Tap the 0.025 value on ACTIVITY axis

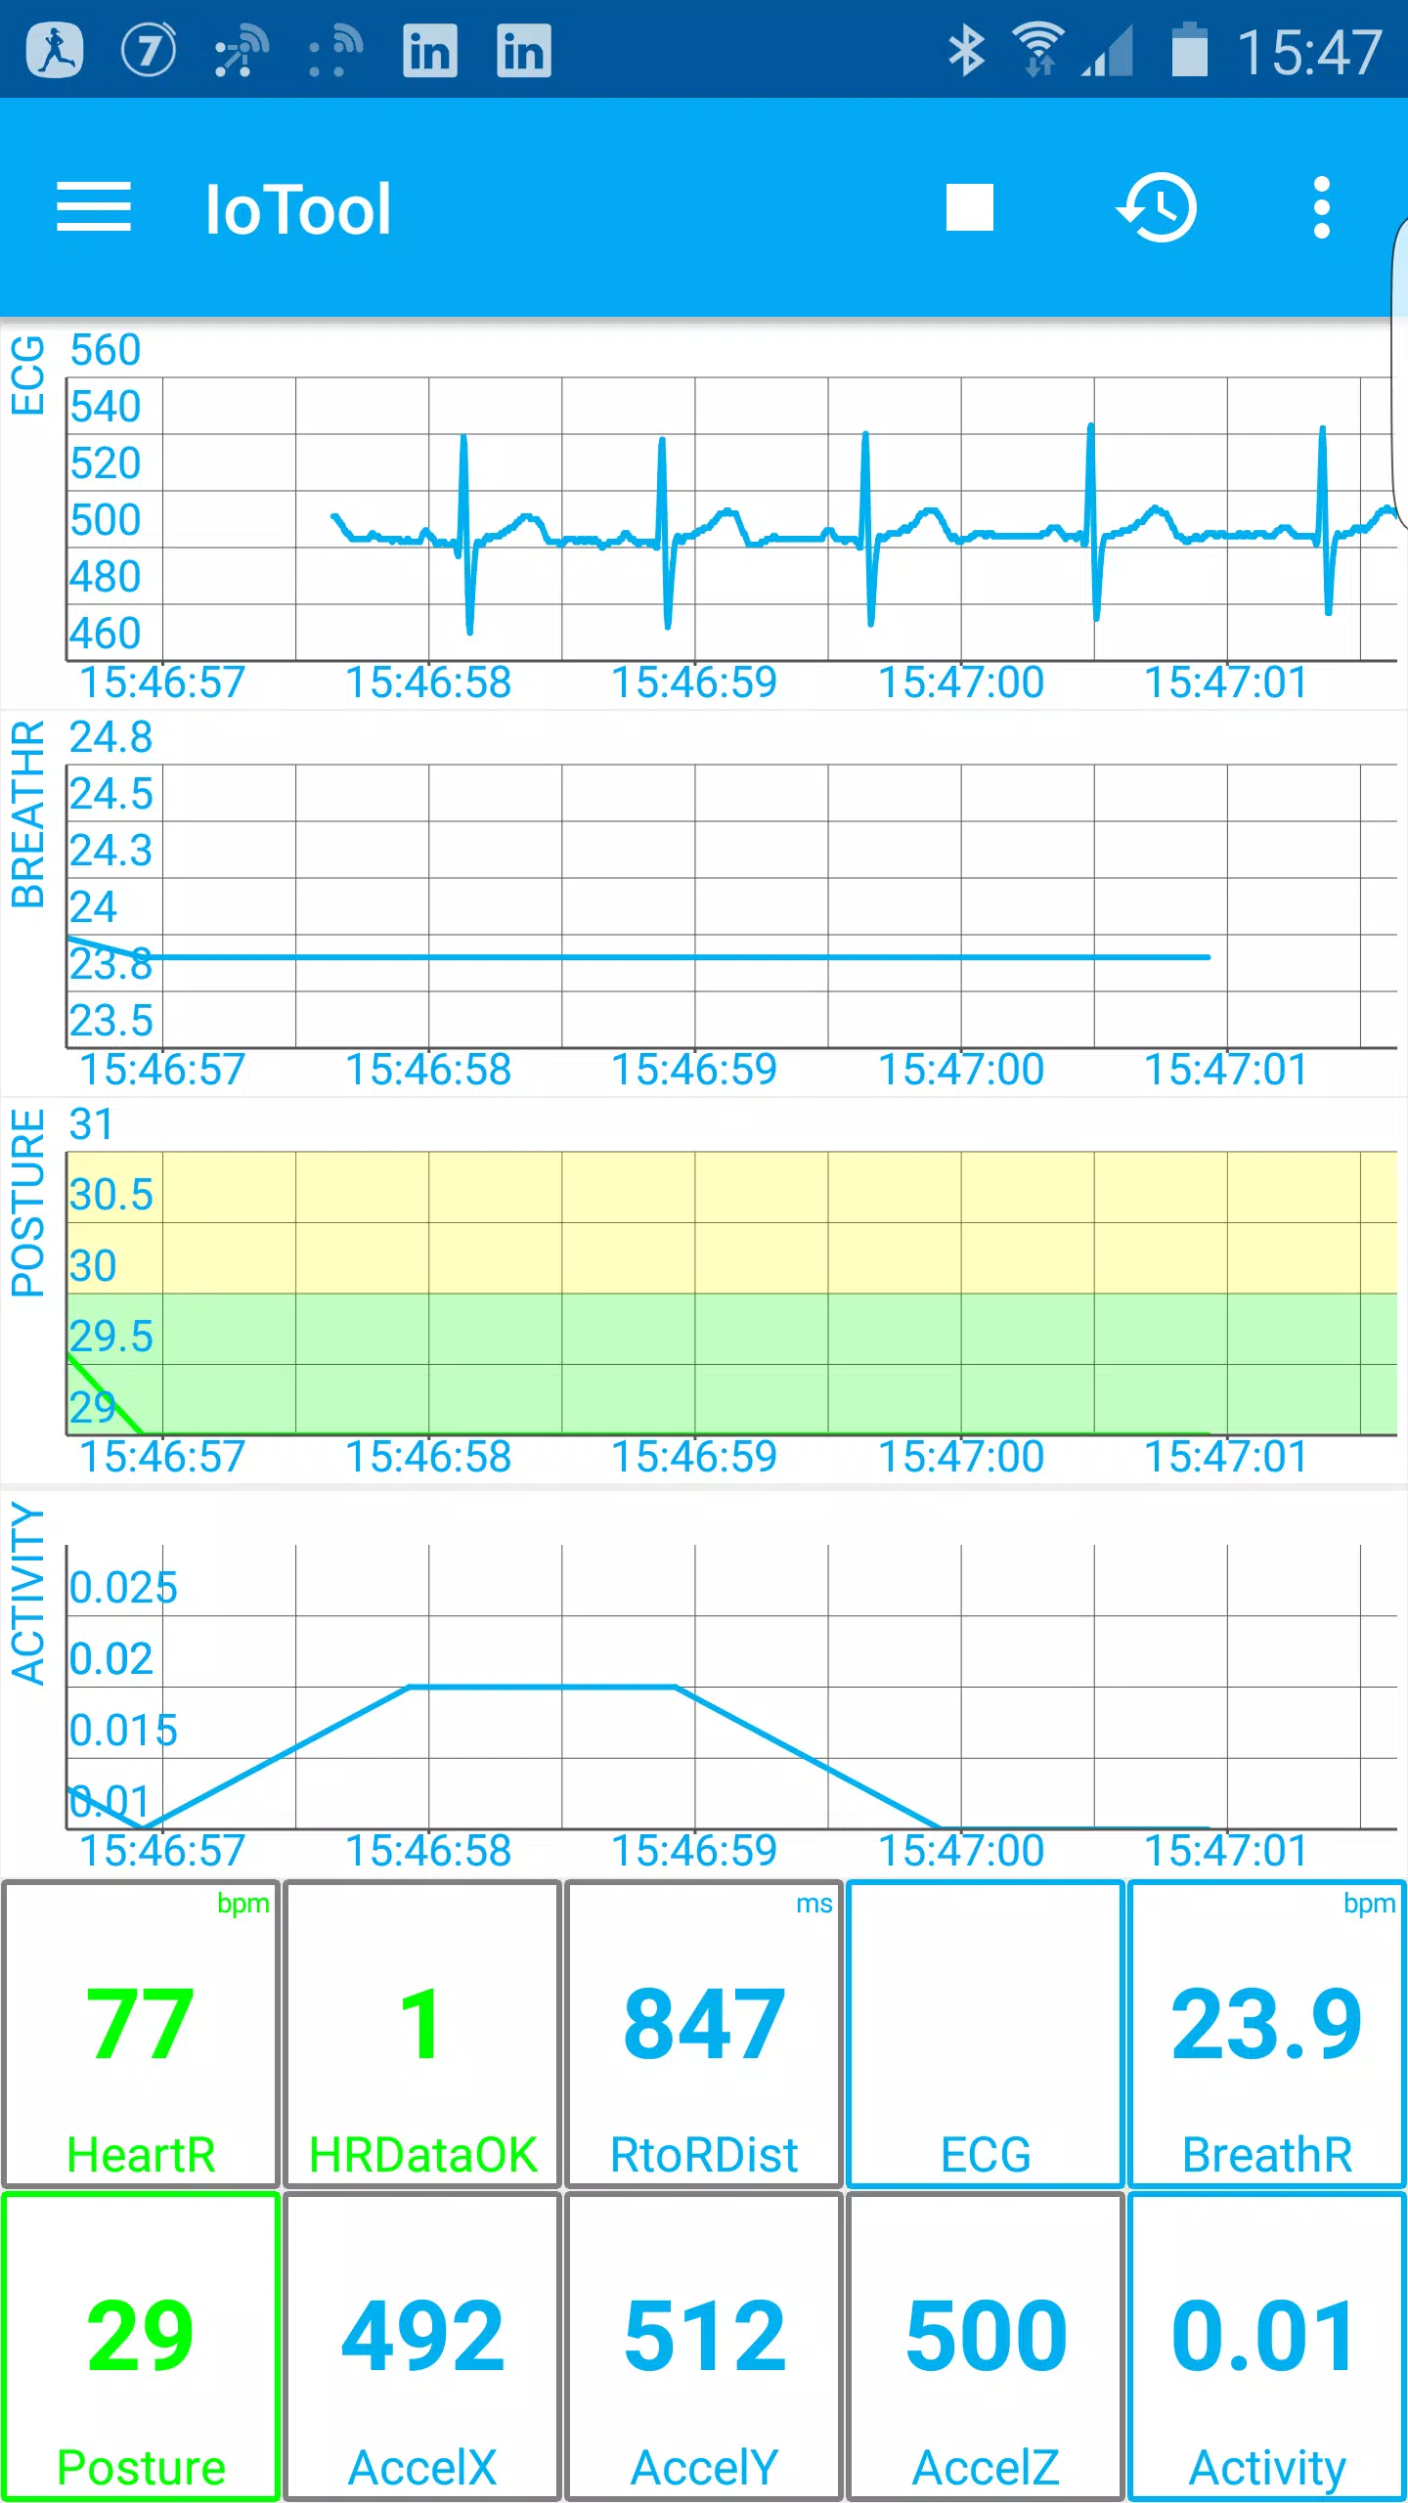(123, 1588)
